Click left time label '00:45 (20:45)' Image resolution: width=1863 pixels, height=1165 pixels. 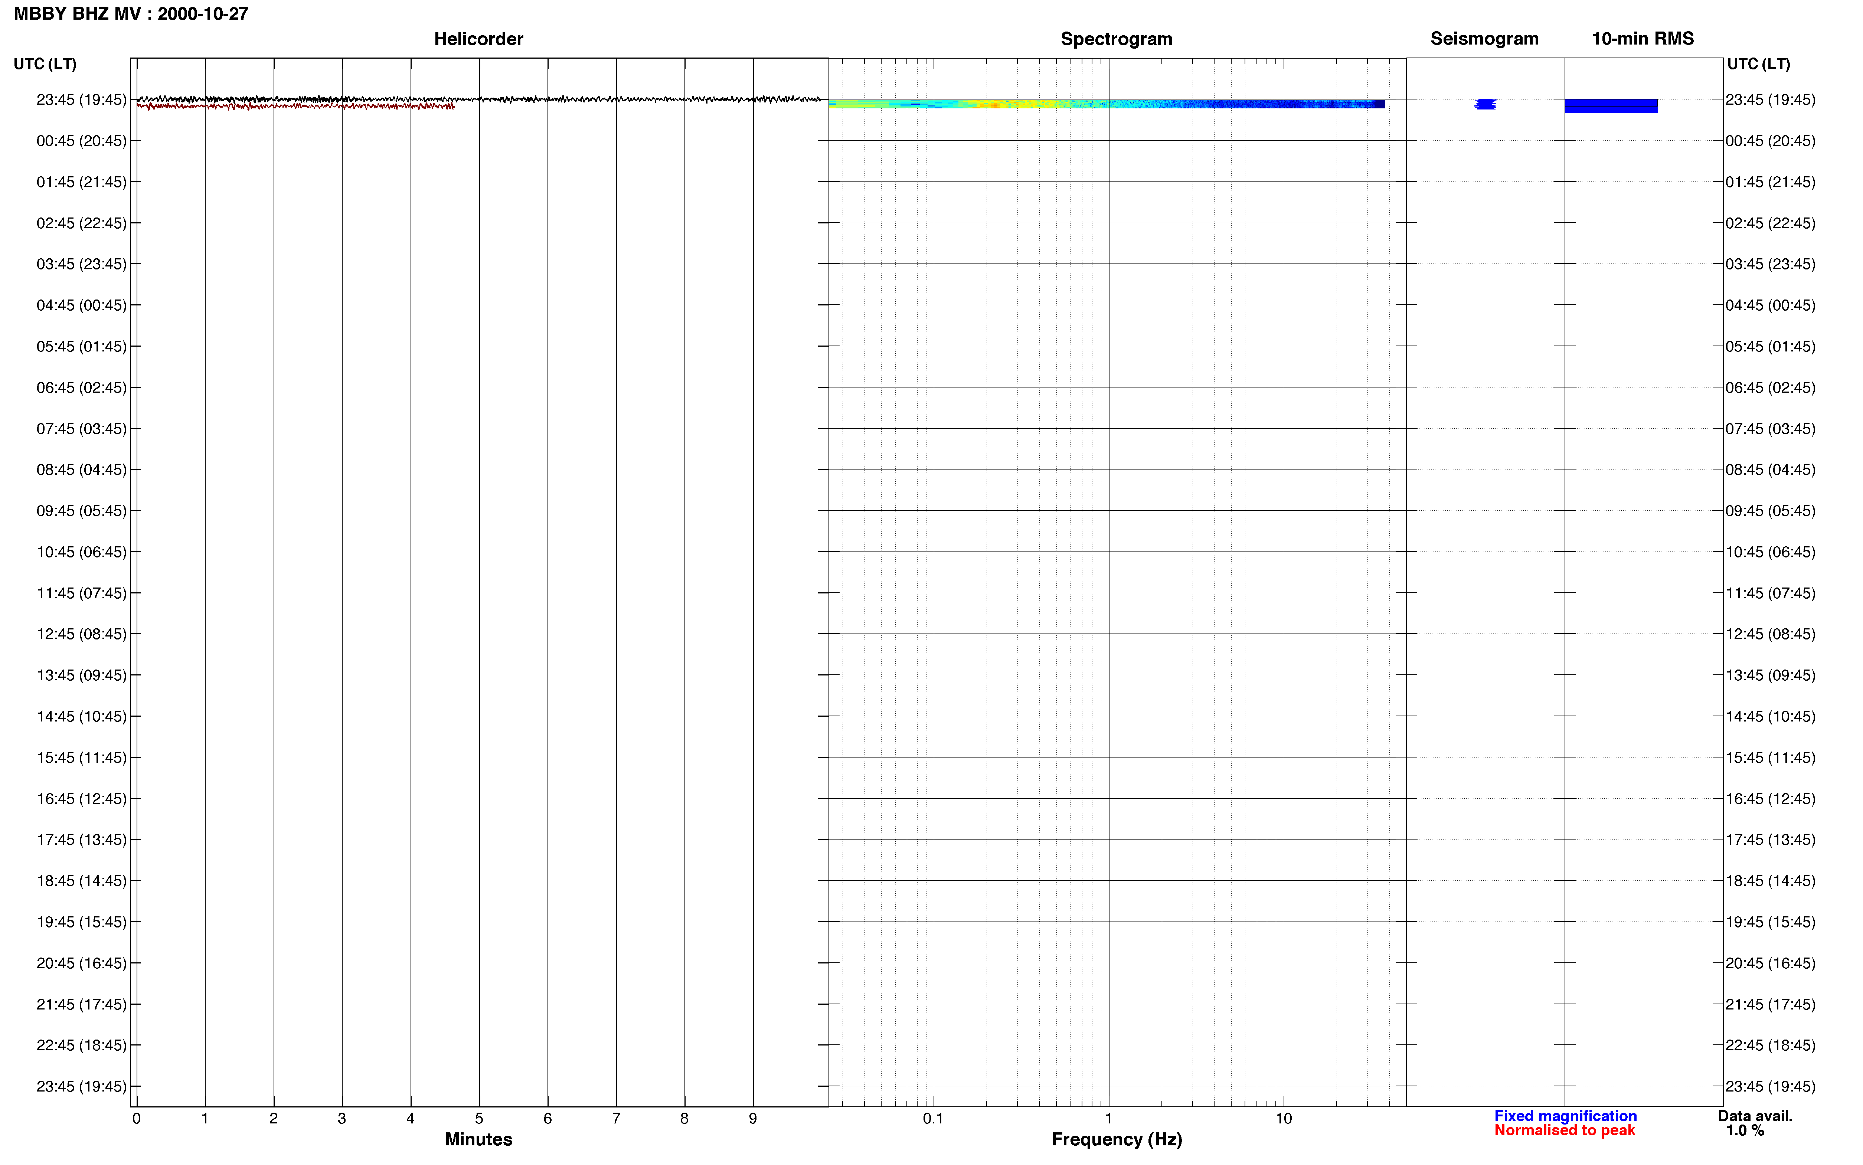82,141
